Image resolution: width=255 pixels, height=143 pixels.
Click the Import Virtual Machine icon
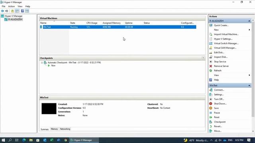coord(211,34)
